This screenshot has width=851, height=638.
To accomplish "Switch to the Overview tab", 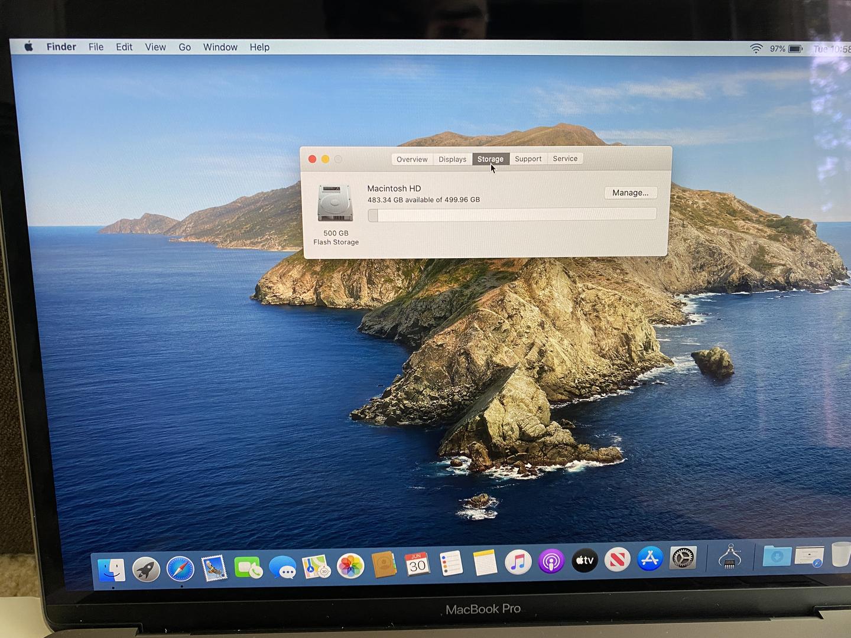I will (x=412, y=159).
